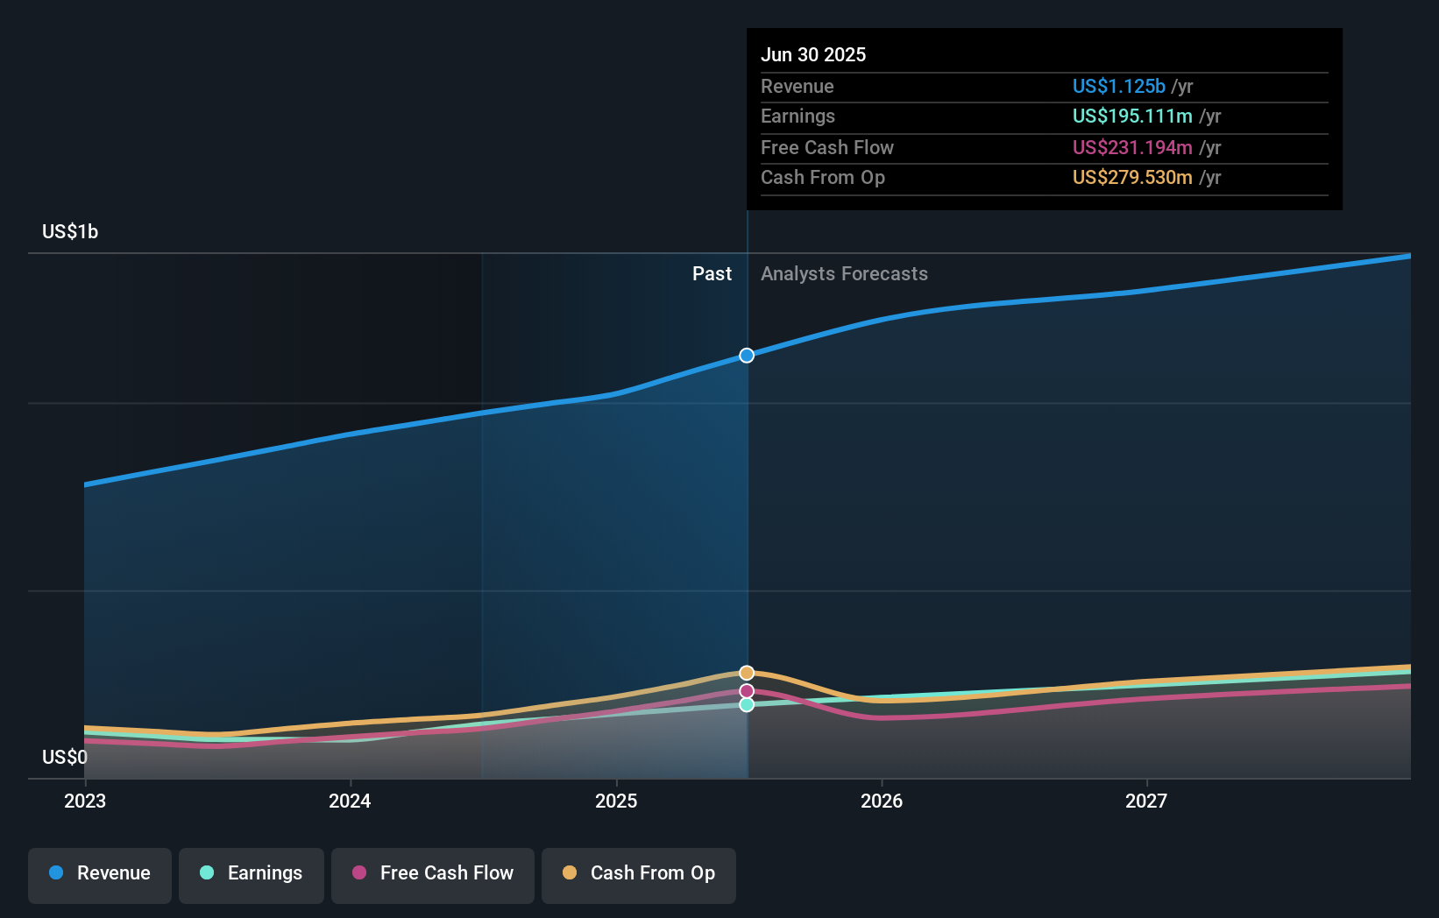This screenshot has height=918, width=1439.
Task: Select the blue Revenue data point marker
Action: pyautogui.click(x=747, y=355)
